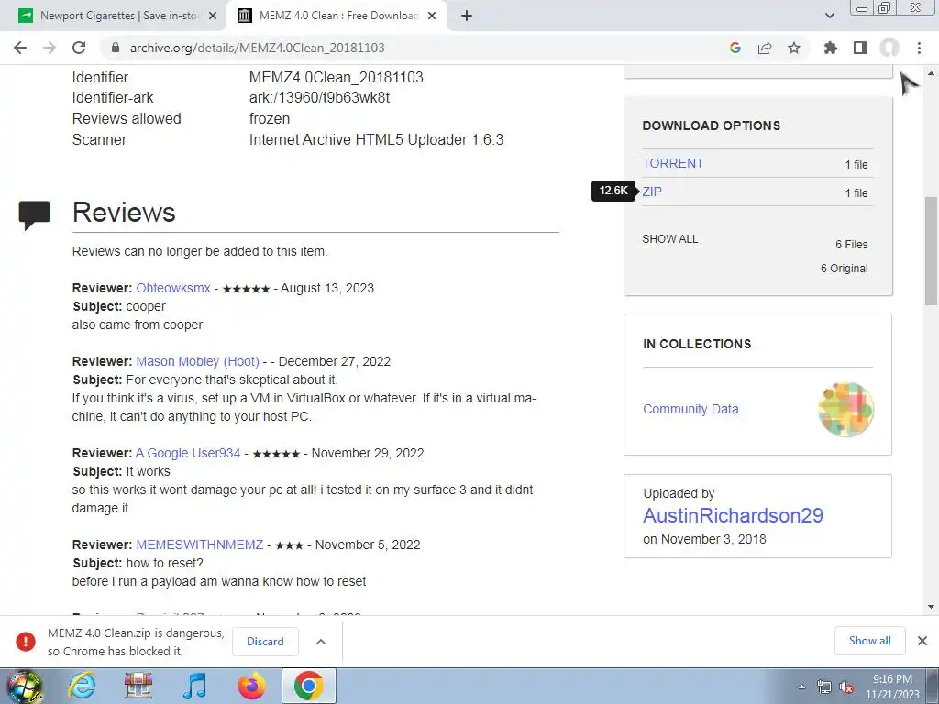The width and height of the screenshot is (939, 704).
Task: Close the downloads bar
Action: pyautogui.click(x=922, y=641)
